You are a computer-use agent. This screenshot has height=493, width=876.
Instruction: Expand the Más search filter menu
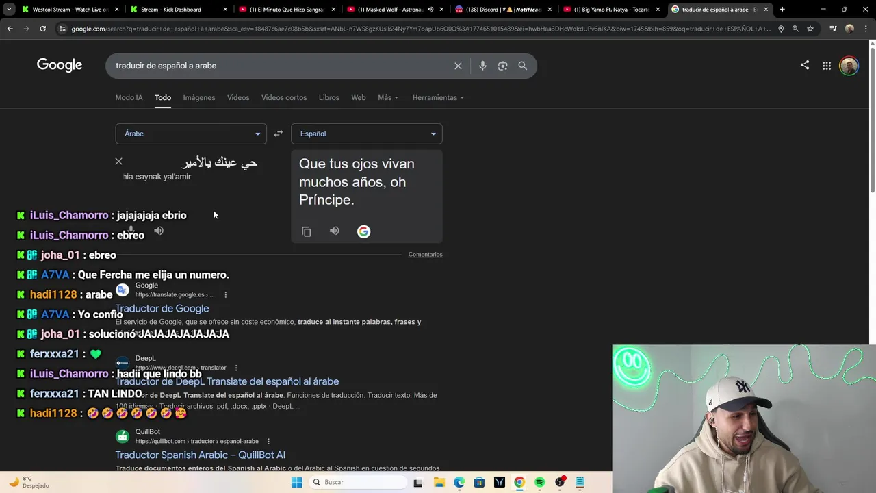click(387, 97)
